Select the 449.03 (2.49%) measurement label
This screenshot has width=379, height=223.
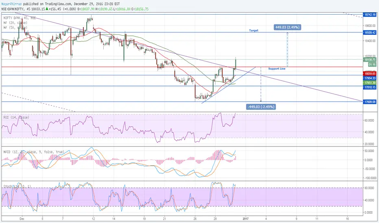288,27
